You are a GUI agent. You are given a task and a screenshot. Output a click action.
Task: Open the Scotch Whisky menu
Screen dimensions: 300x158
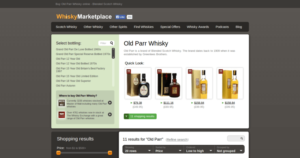(66, 27)
